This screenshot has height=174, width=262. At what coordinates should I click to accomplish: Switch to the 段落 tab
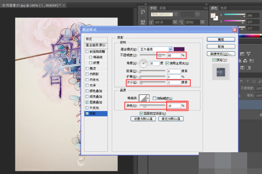pos(162,8)
